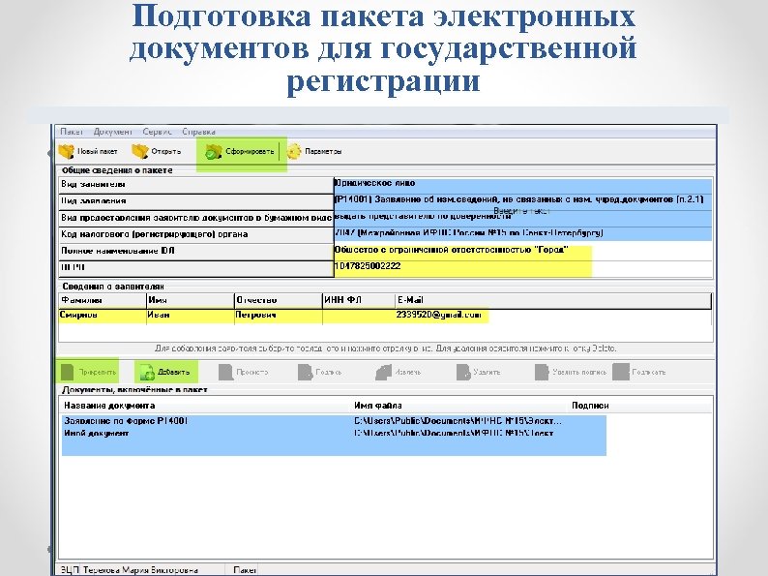Click the Полное наименование ЮЛ label
The image size is (768, 576).
118,251
